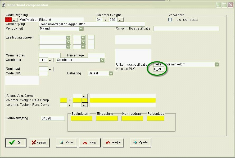
Task: Open the Kolomnr. / Volgnr. Perc. Comp. lookup button
Action: (84, 105)
